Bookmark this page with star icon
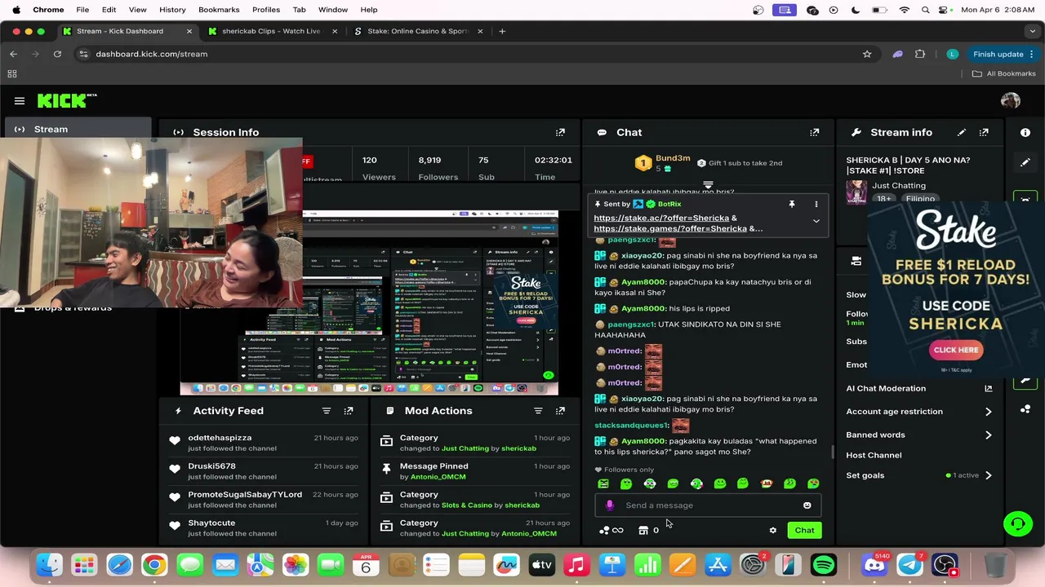 (867, 54)
